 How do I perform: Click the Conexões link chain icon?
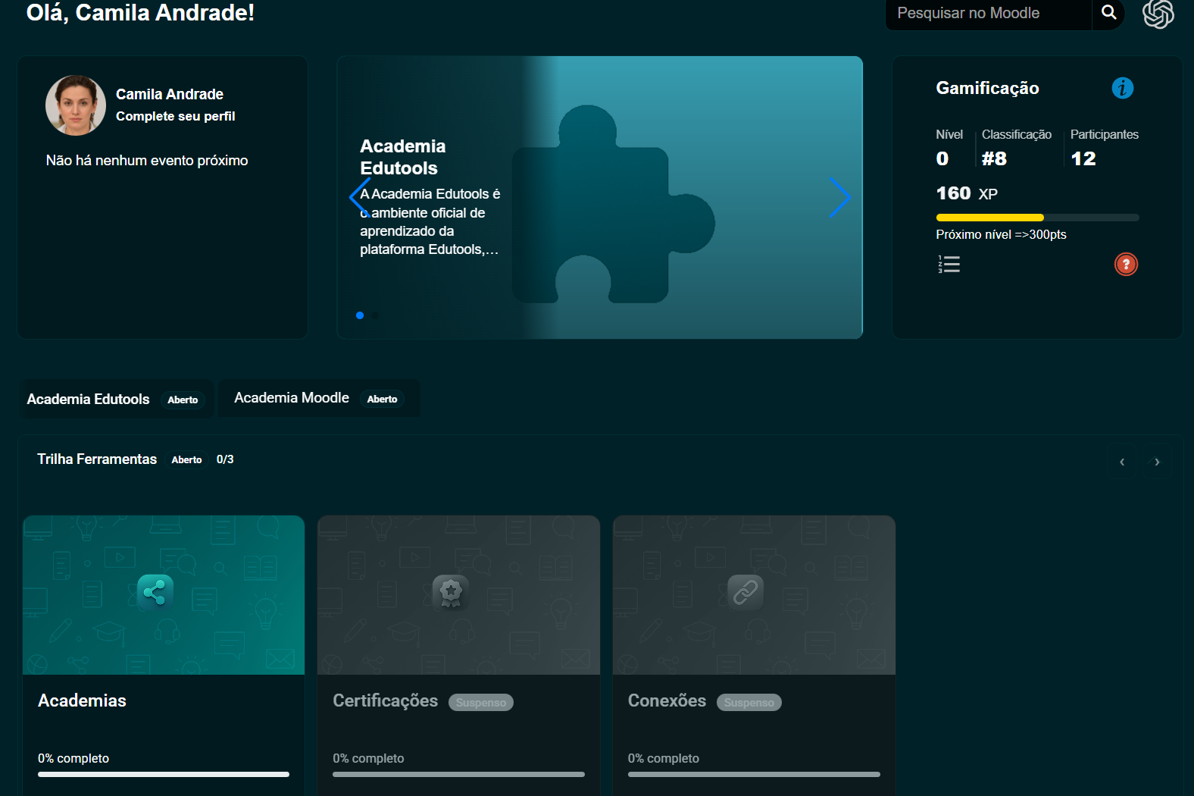pos(745,592)
